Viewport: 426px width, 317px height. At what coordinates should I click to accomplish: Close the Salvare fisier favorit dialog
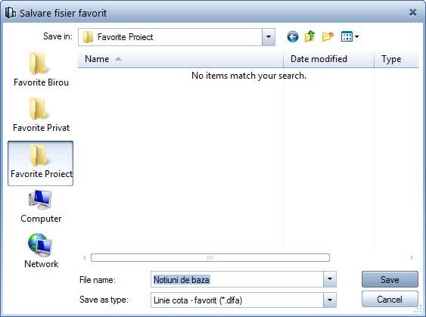[x=412, y=12]
